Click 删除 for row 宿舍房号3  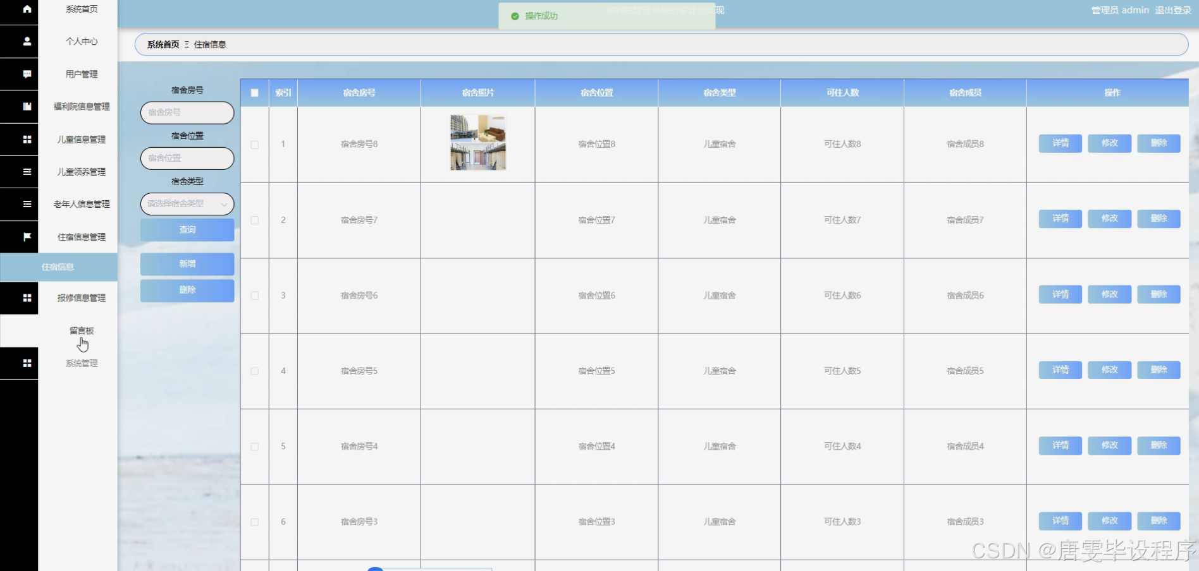pos(1159,521)
